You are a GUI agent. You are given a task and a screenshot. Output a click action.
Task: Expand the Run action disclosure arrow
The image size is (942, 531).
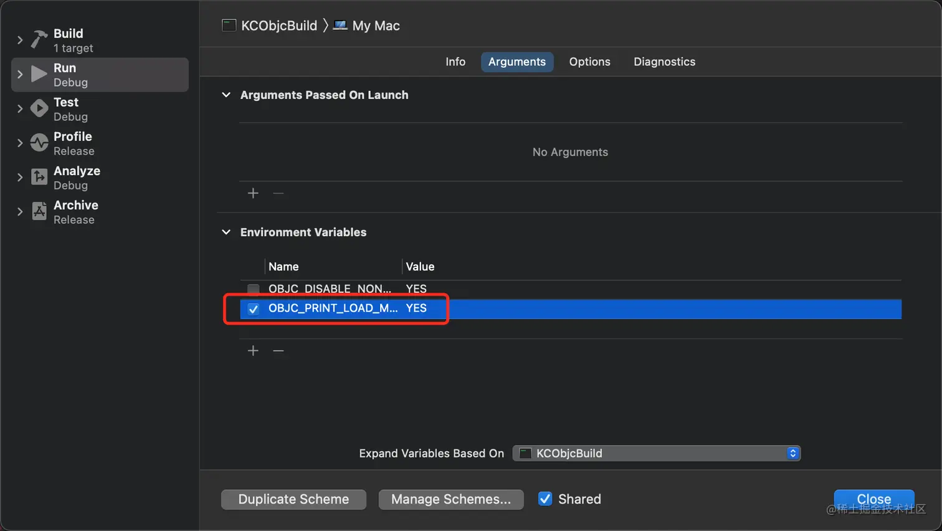pyautogui.click(x=20, y=75)
